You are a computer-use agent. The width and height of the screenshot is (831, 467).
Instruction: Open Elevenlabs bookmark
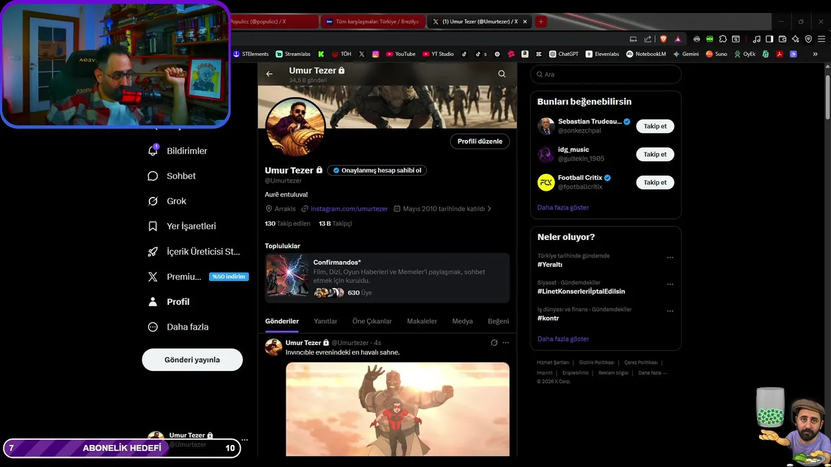(602, 54)
